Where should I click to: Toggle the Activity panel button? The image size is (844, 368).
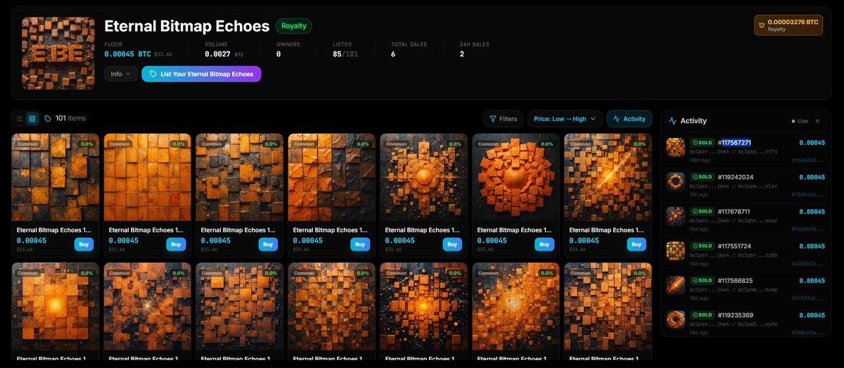tap(629, 119)
